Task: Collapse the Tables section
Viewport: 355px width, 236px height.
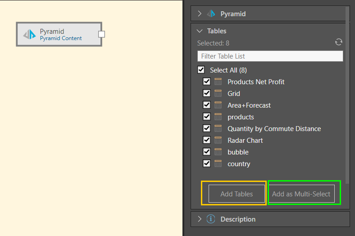Action: (200, 31)
